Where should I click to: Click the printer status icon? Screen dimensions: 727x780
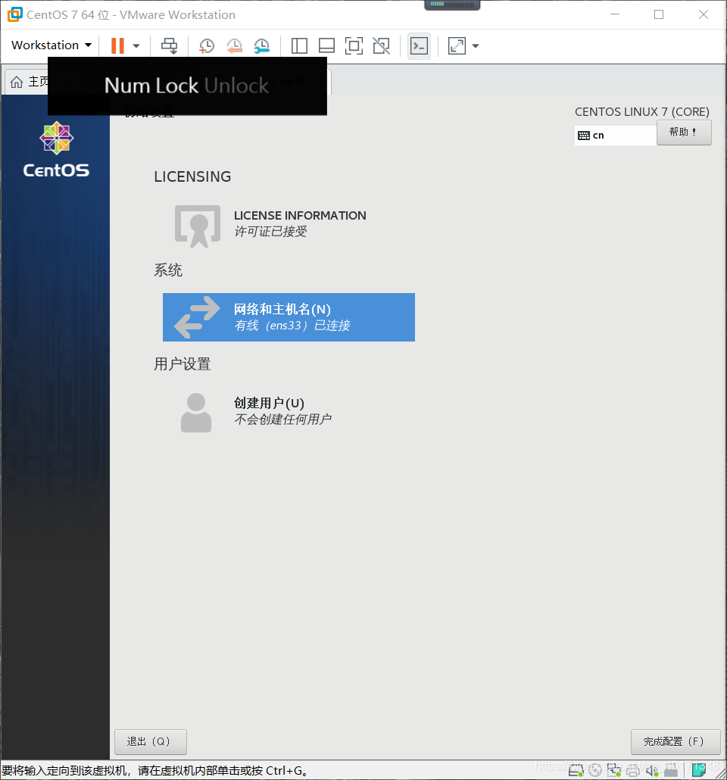point(633,772)
